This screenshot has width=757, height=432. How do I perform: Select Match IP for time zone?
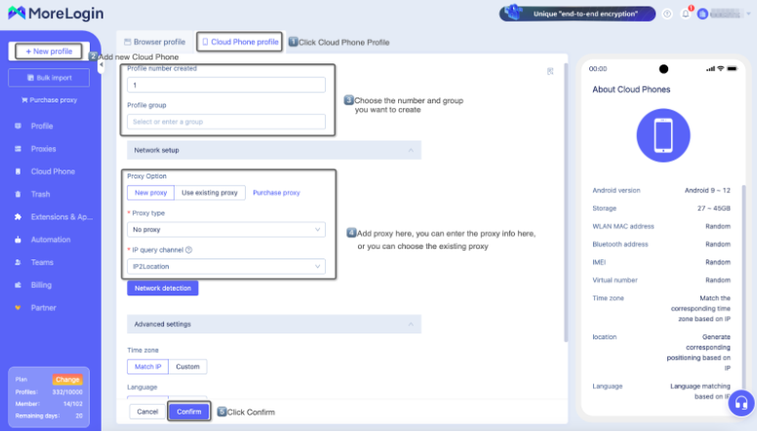pyautogui.click(x=147, y=367)
